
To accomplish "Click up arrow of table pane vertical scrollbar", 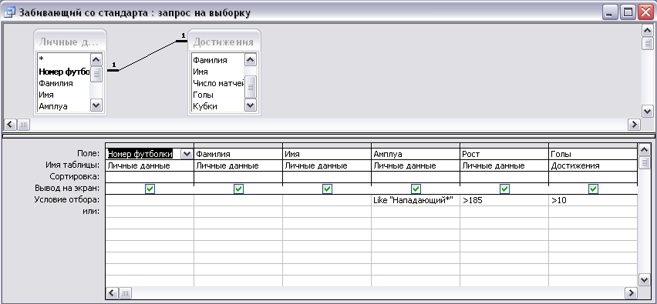I will (x=648, y=30).
